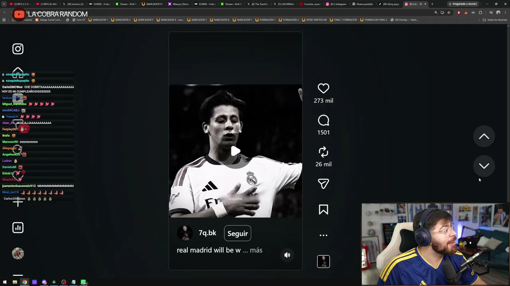Screen dimensions: 510x286
Task: Follow 7q.bk with the Seguir button
Action: 237,234
